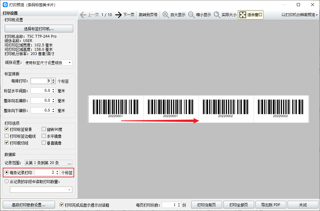Click the 每页打印份数 input field
The image size is (320, 211).
[170, 205]
